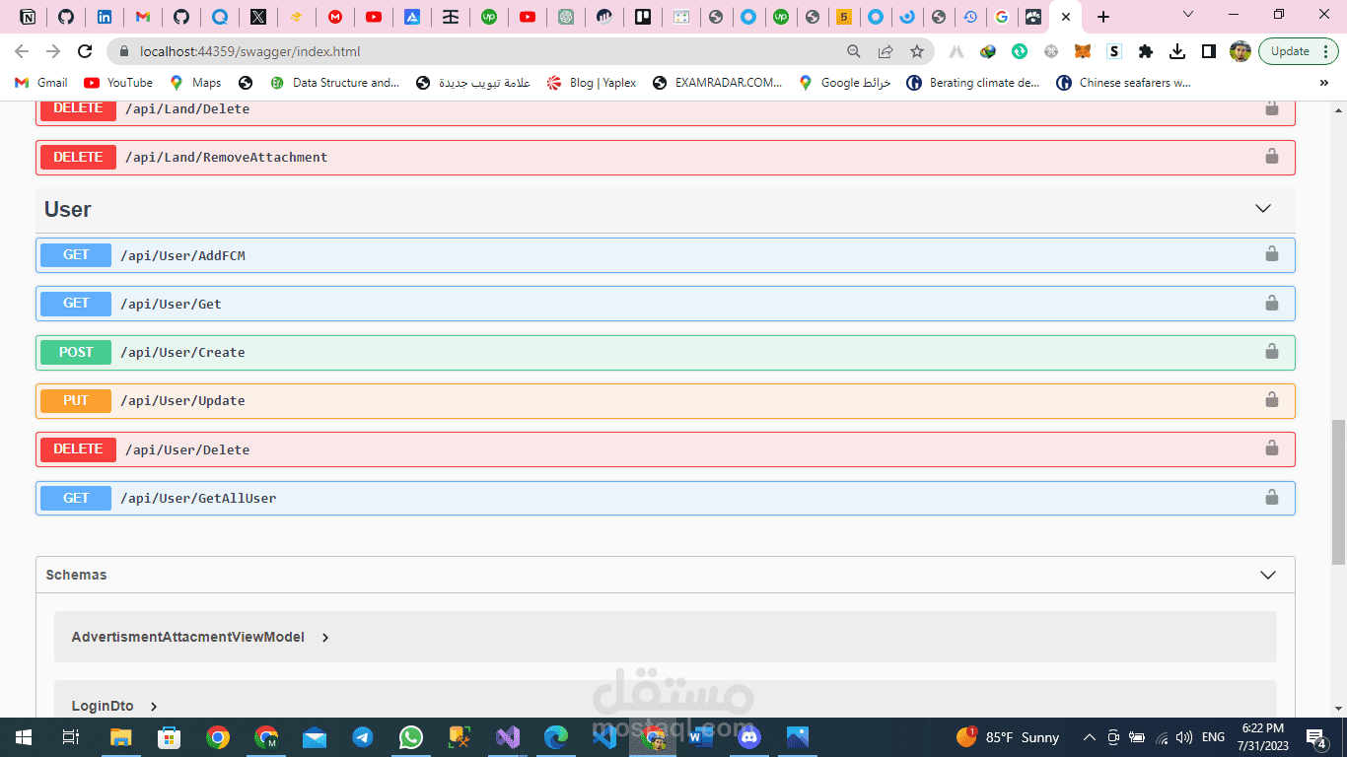Open Visual Studio from the taskbar

(508, 737)
